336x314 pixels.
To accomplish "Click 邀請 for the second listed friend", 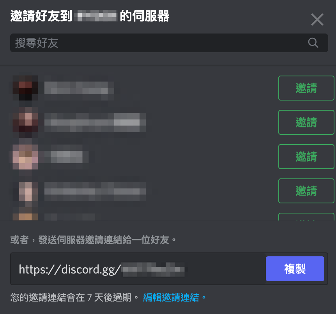I will (x=306, y=122).
